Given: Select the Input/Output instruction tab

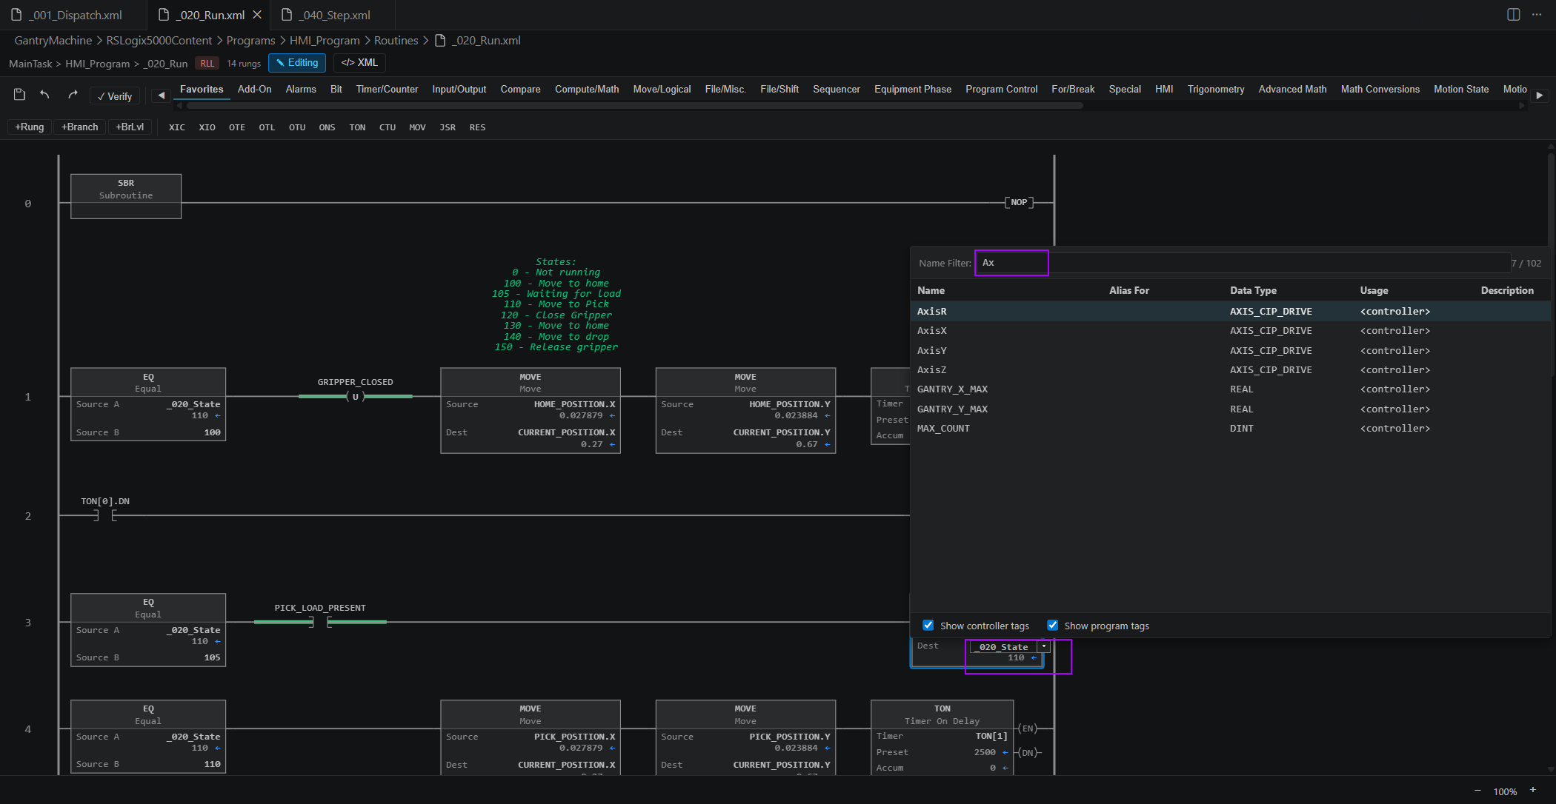Looking at the screenshot, I should pyautogui.click(x=459, y=89).
